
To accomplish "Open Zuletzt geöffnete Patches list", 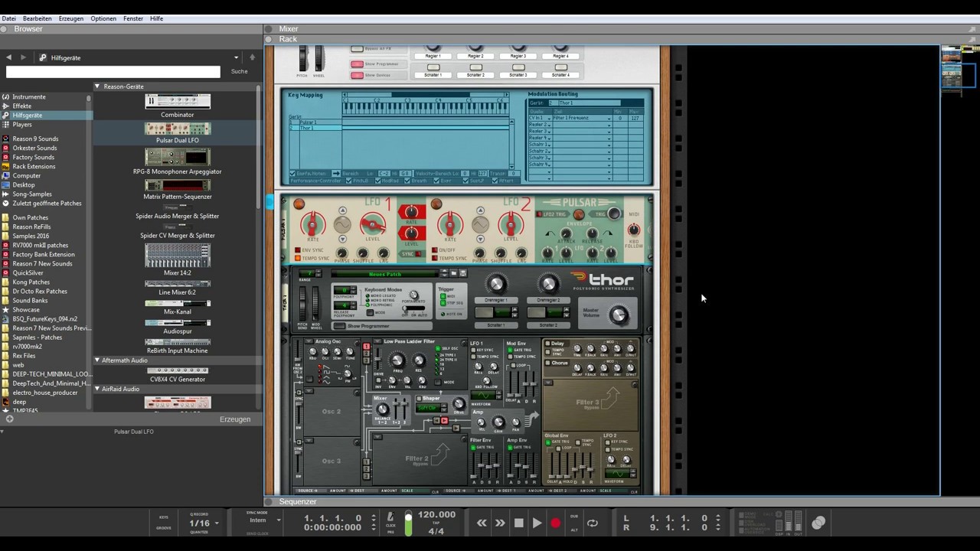I will pos(47,203).
